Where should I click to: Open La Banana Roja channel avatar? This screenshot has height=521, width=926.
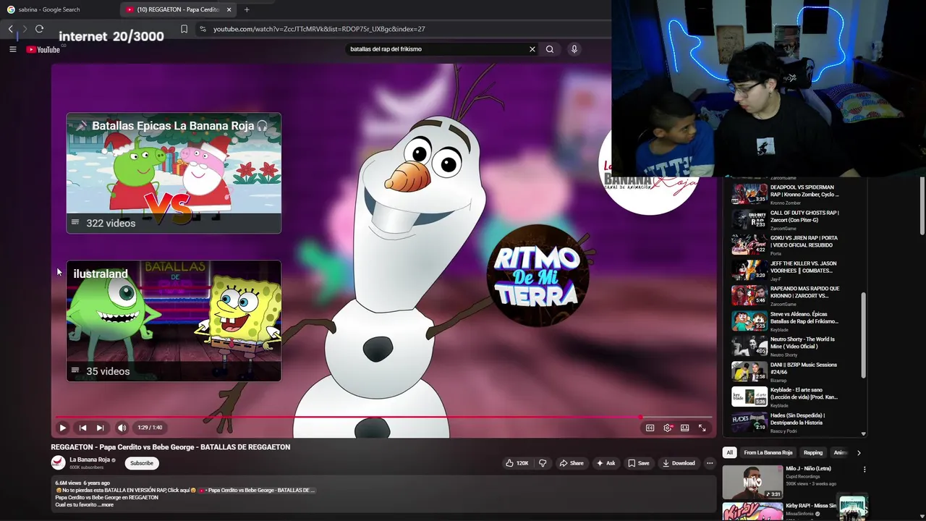[x=58, y=462]
